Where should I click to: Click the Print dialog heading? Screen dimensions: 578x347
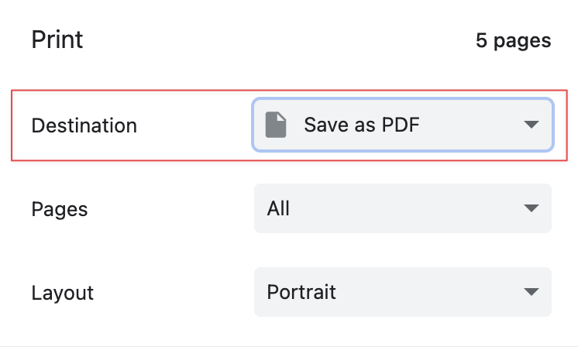(57, 40)
